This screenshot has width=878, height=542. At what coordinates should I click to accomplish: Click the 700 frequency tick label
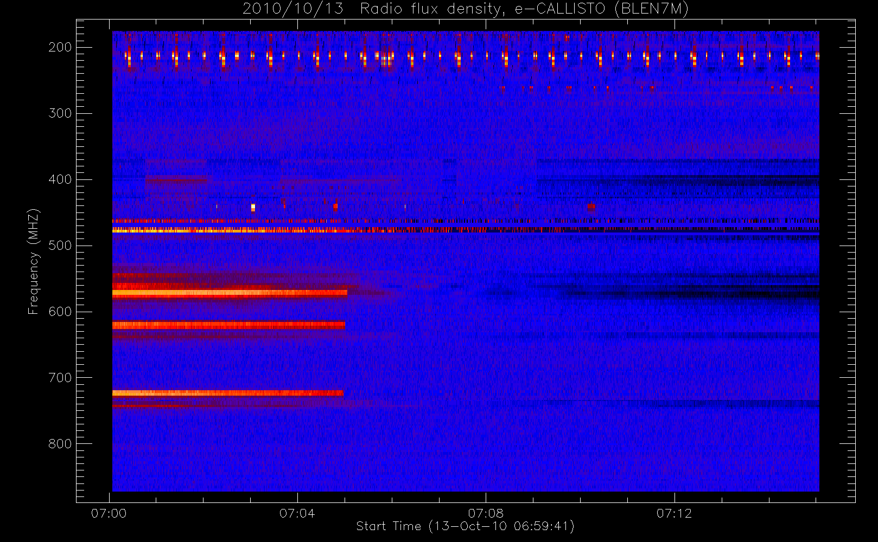click(x=60, y=378)
